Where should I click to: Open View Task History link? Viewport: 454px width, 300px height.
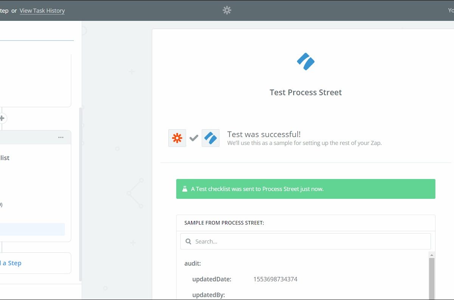click(x=42, y=11)
